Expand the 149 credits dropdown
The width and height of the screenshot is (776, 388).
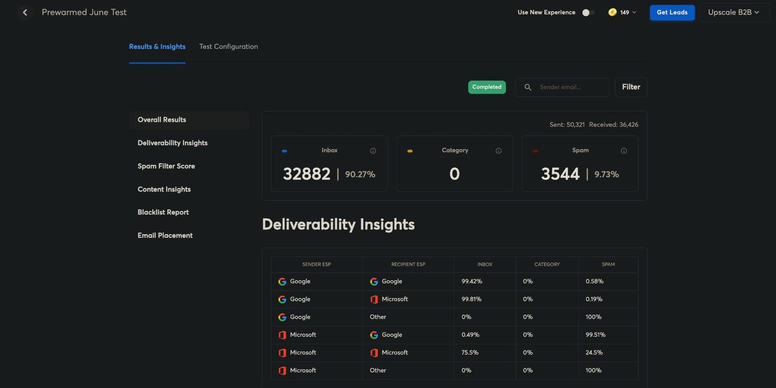[x=634, y=12]
